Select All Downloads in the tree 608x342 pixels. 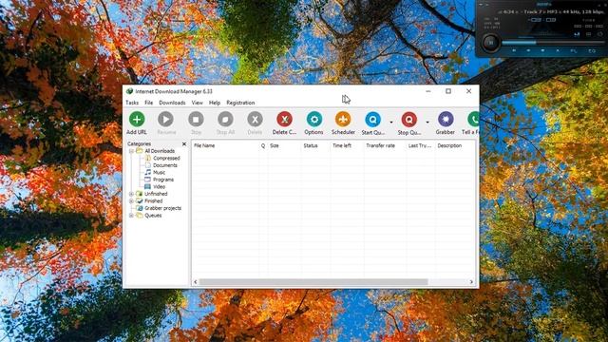(x=160, y=151)
